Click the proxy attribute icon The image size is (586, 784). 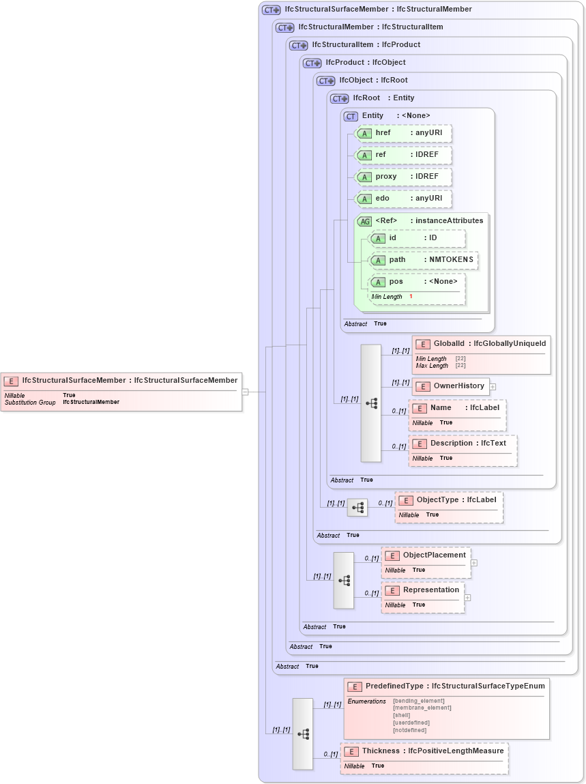[365, 176]
